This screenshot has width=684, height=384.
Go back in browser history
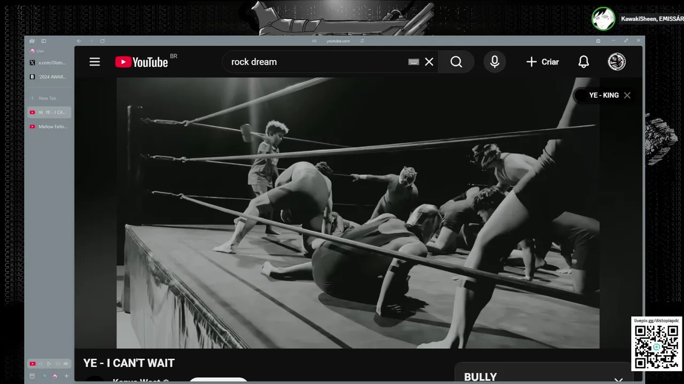tap(79, 41)
